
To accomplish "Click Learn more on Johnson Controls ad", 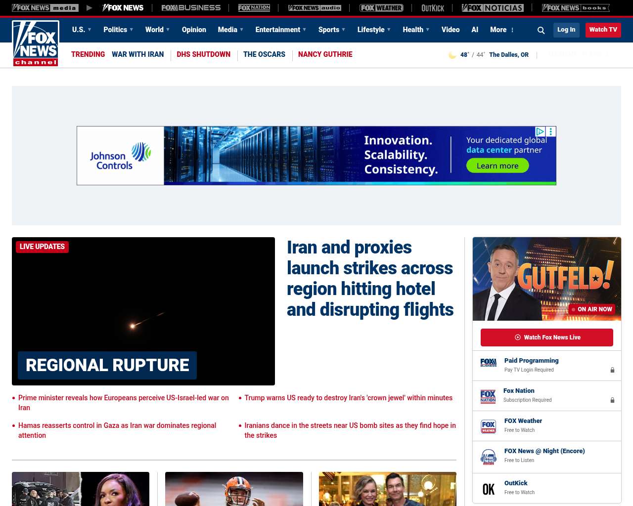I will pos(497,166).
